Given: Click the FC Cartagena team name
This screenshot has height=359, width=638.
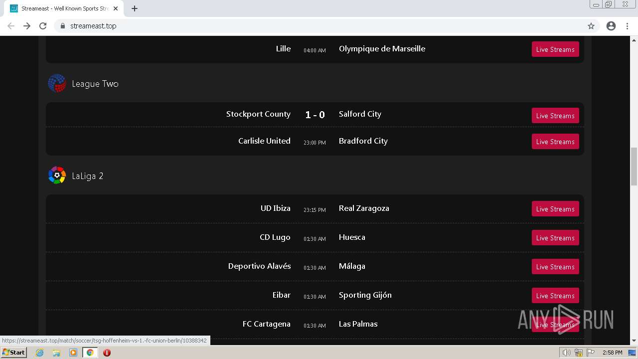Looking at the screenshot, I should pos(267,324).
